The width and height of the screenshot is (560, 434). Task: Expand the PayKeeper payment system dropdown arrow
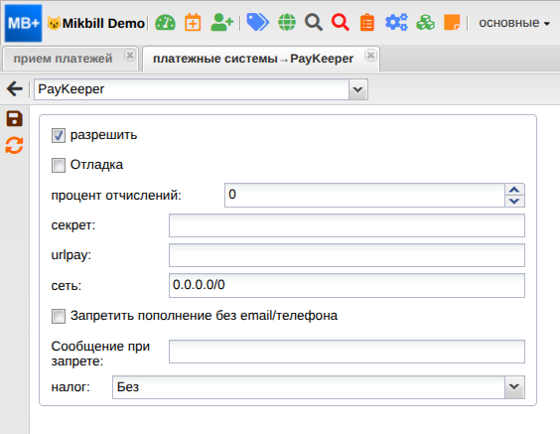pyautogui.click(x=358, y=89)
